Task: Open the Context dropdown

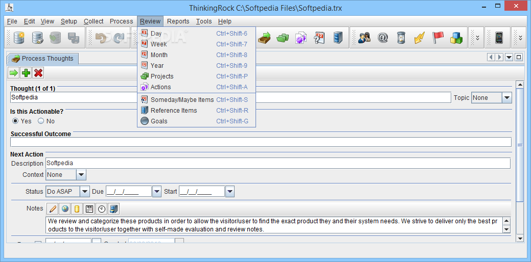Action: 81,175
